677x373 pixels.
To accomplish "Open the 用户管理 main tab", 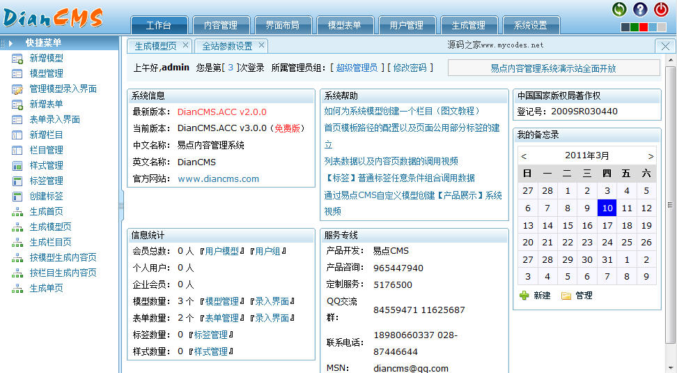I will pos(407,25).
